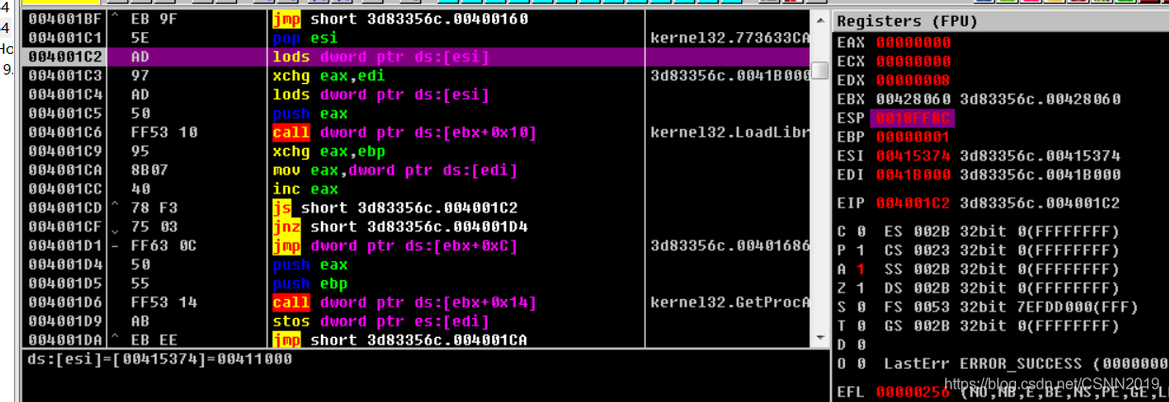Select the 'call dword ptr ds:[ebx+0x10]' instruction
Viewport: 1169px width, 402px height.
tap(404, 132)
